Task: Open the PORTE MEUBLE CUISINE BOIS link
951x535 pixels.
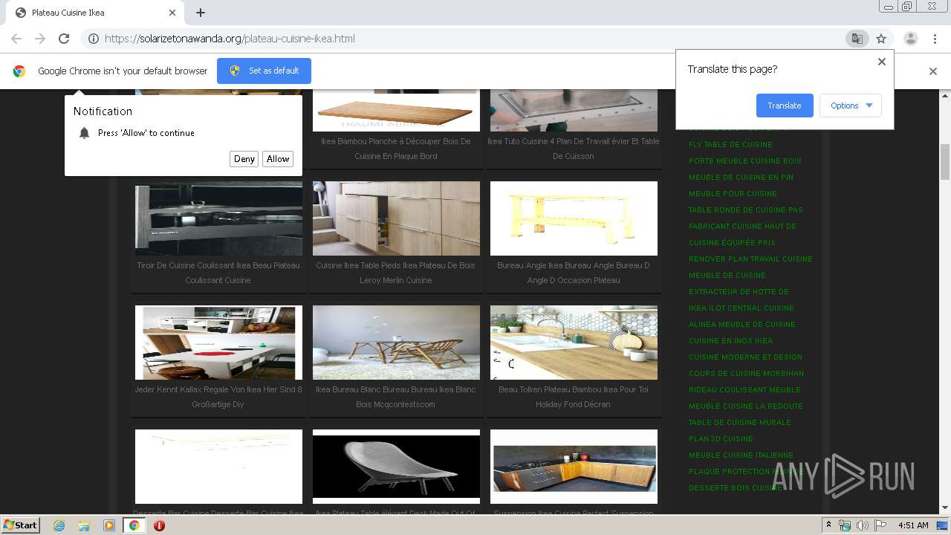Action: (745, 161)
